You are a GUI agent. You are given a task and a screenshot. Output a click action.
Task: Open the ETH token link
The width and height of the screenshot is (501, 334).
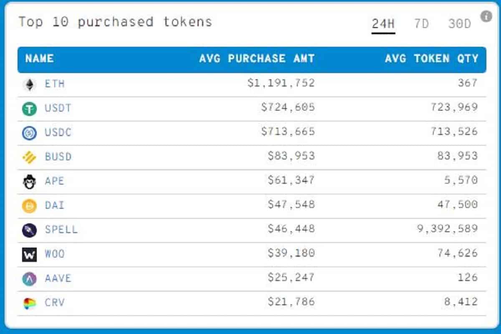(55, 84)
